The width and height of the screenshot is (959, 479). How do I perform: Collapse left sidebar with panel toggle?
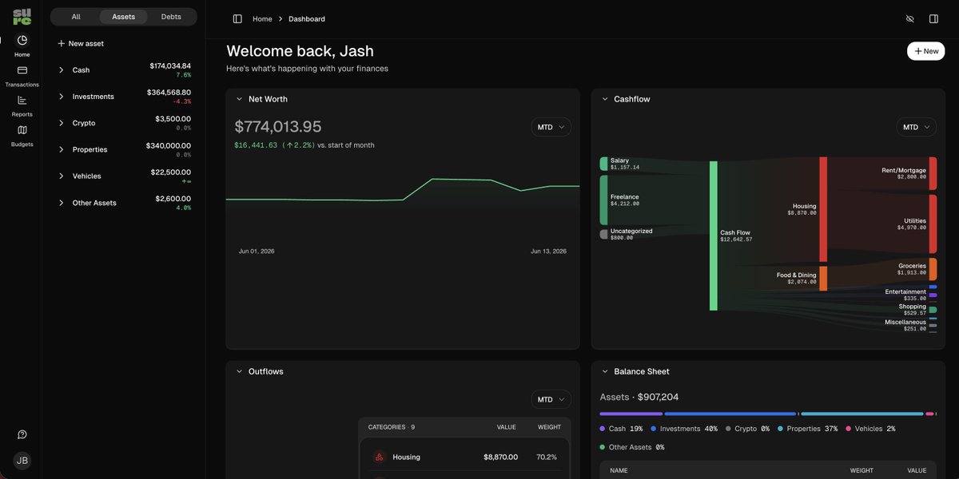[x=237, y=18]
